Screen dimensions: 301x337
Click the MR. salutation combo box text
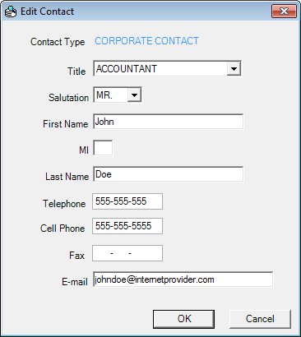pyautogui.click(x=104, y=95)
